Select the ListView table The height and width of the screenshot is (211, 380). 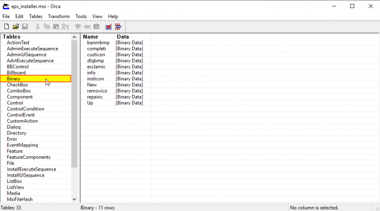(x=15, y=187)
